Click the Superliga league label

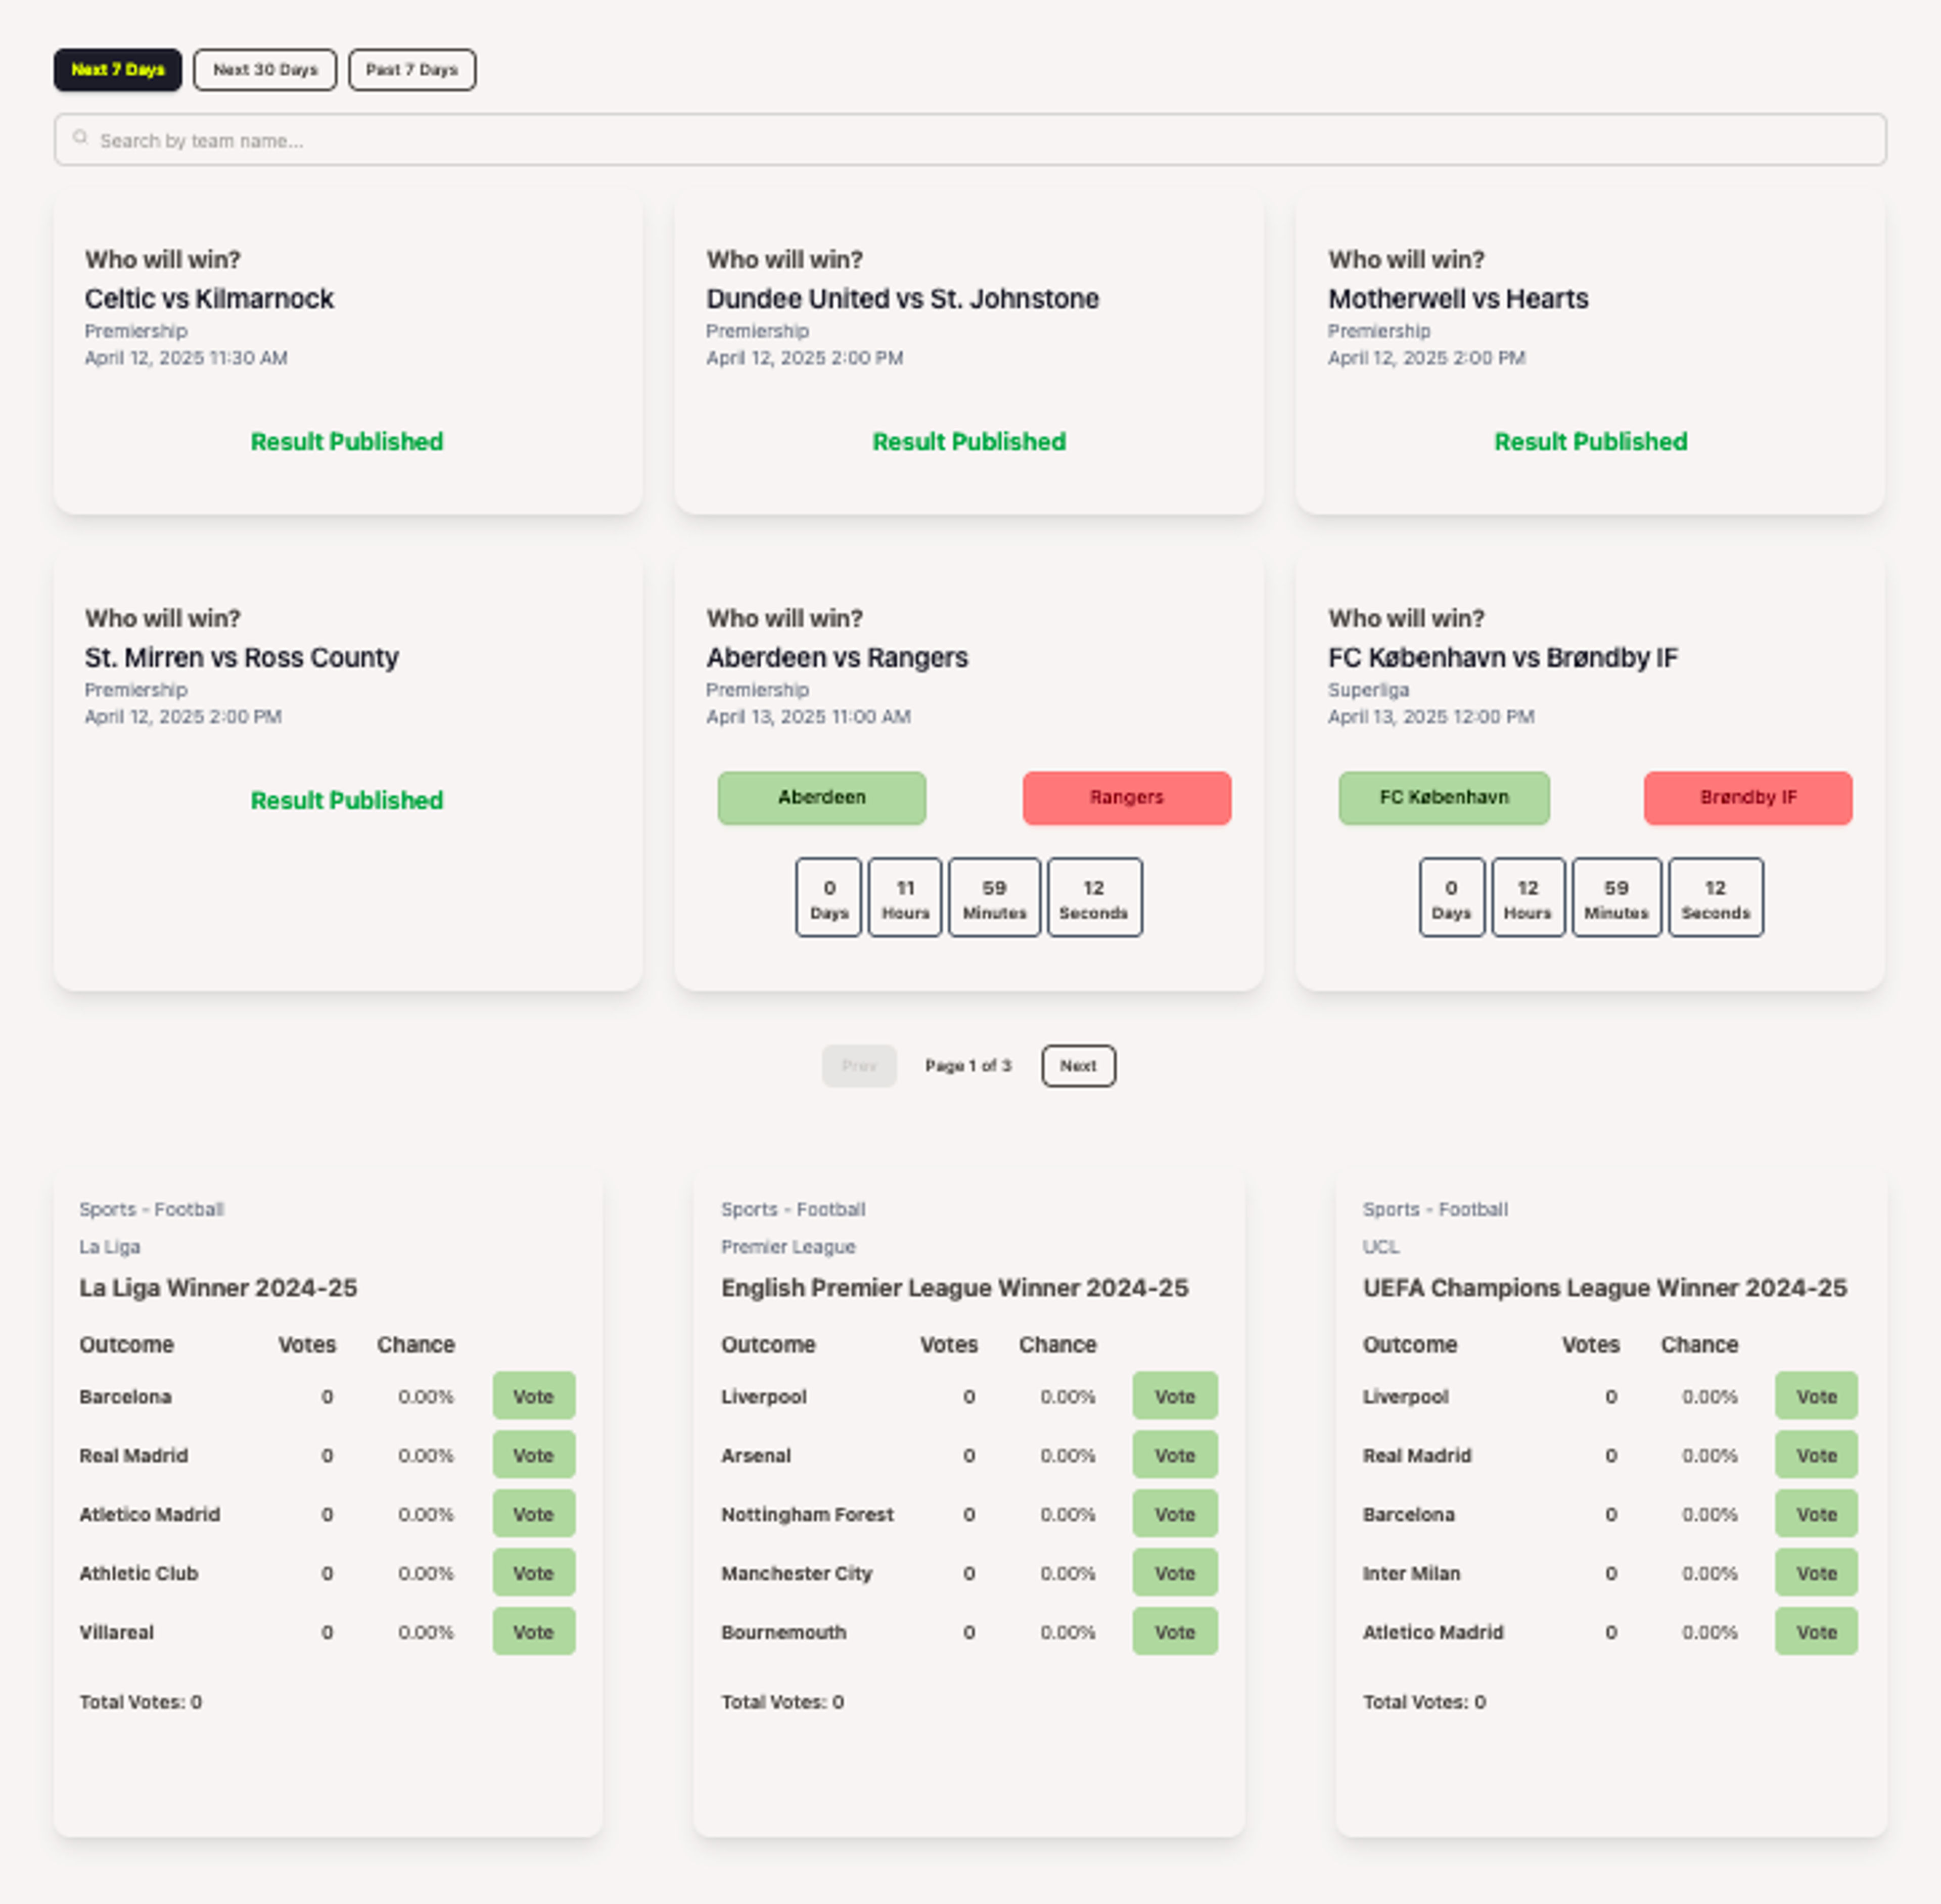point(1368,690)
